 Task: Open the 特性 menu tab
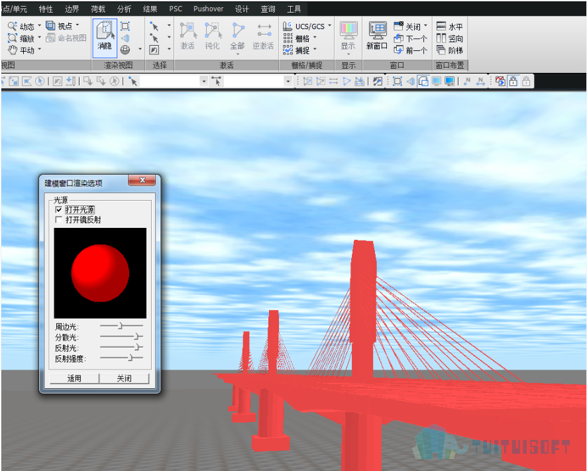coord(46,9)
